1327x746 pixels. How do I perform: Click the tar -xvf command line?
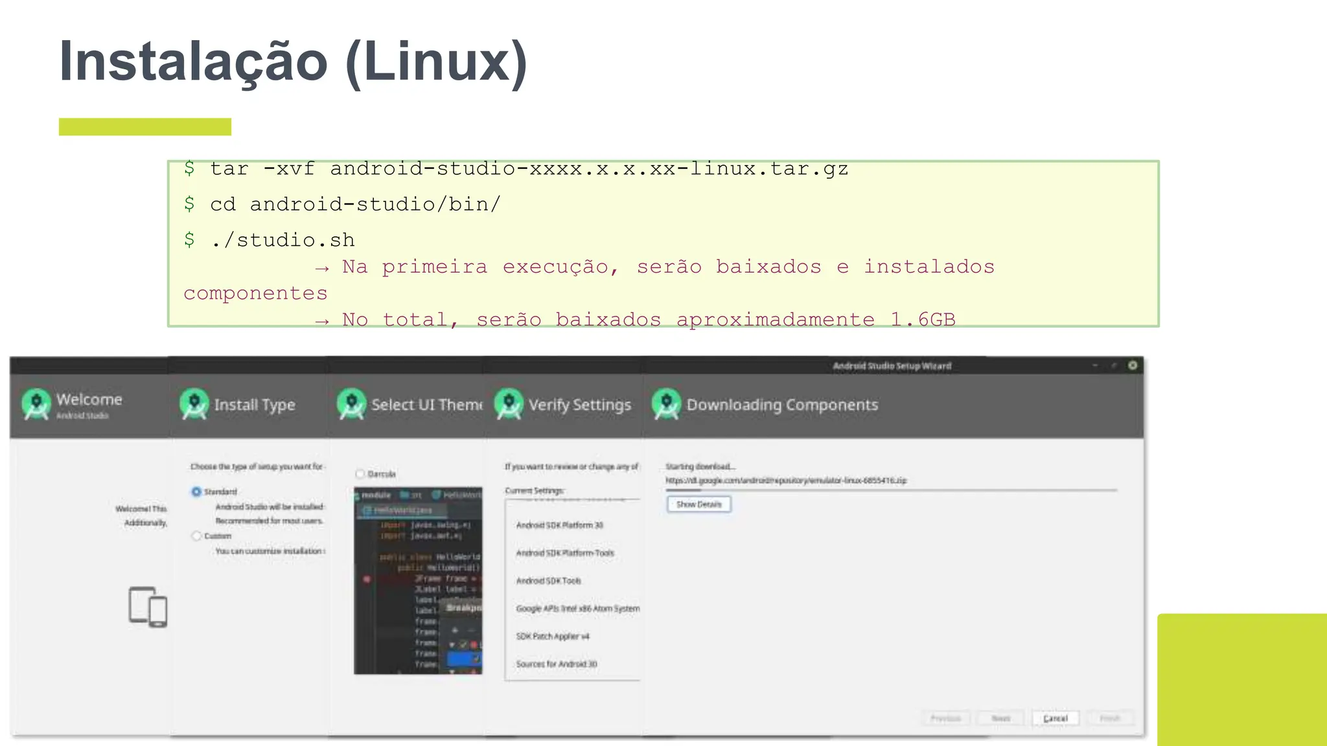click(516, 169)
